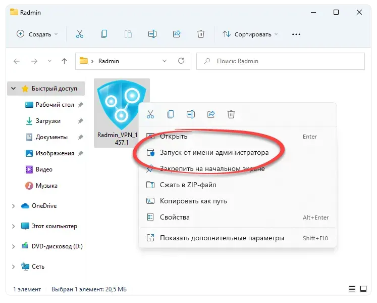
Task: Click the Radmin address bar path
Action: [x=109, y=61]
